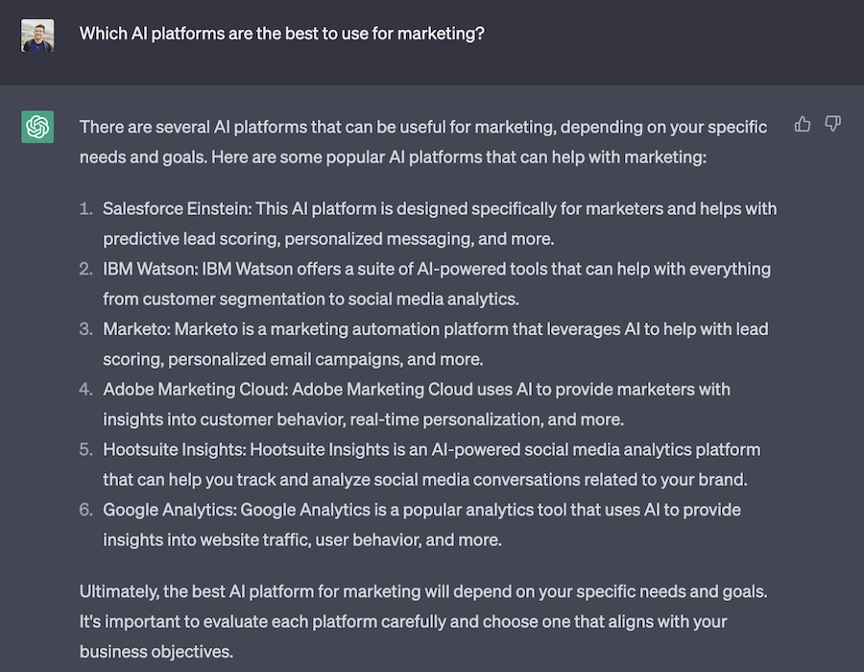Click the ChatGPT logo avatar
The image size is (864, 672).
tap(37, 127)
